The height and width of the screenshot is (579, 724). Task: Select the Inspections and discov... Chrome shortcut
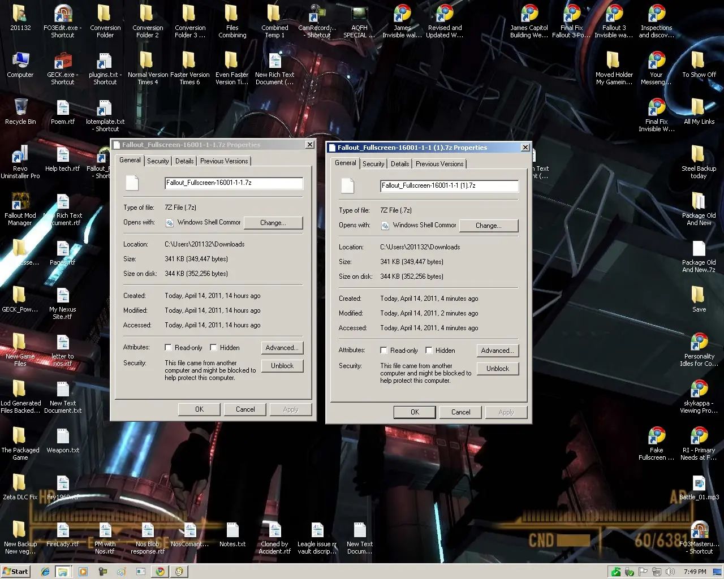[x=657, y=14]
